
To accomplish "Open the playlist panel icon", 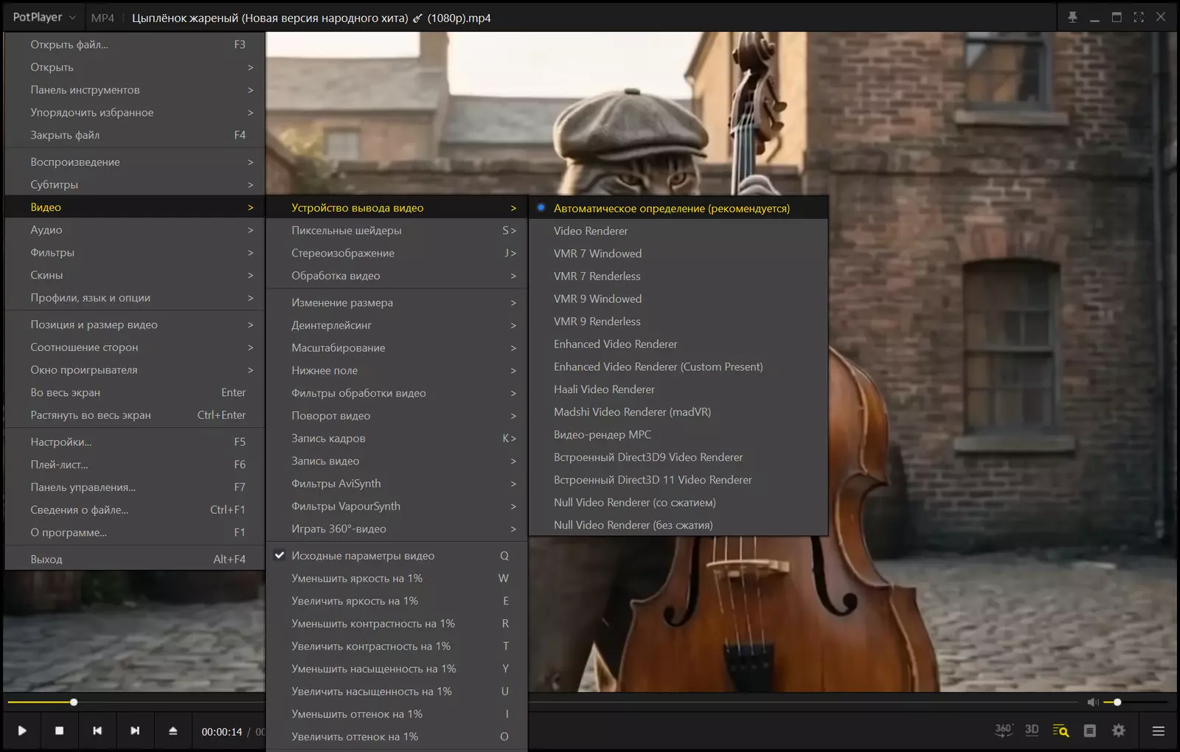I will pyautogui.click(x=1090, y=731).
